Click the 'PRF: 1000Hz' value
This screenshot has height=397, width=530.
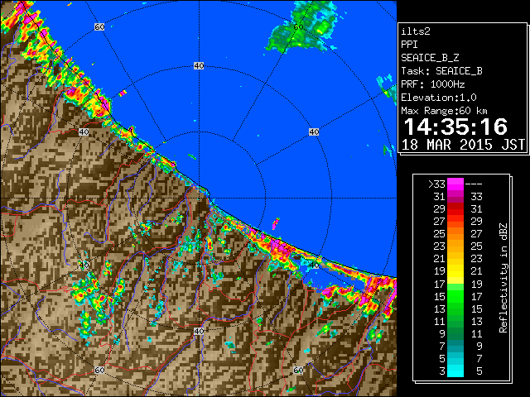(x=432, y=84)
